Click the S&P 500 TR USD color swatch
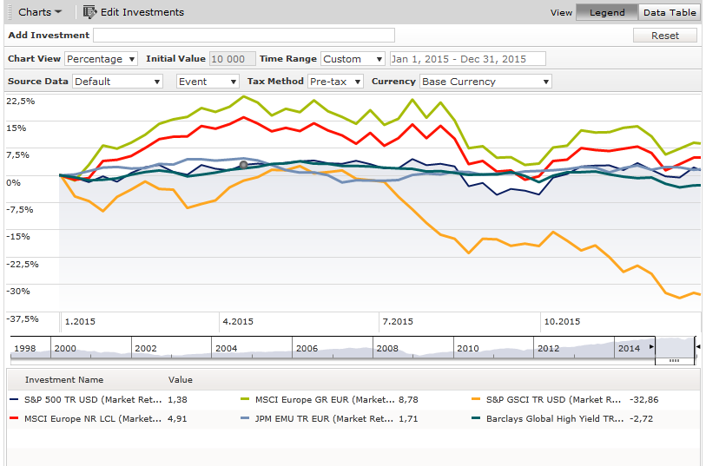Viewport: 706px width, 466px height. point(14,399)
